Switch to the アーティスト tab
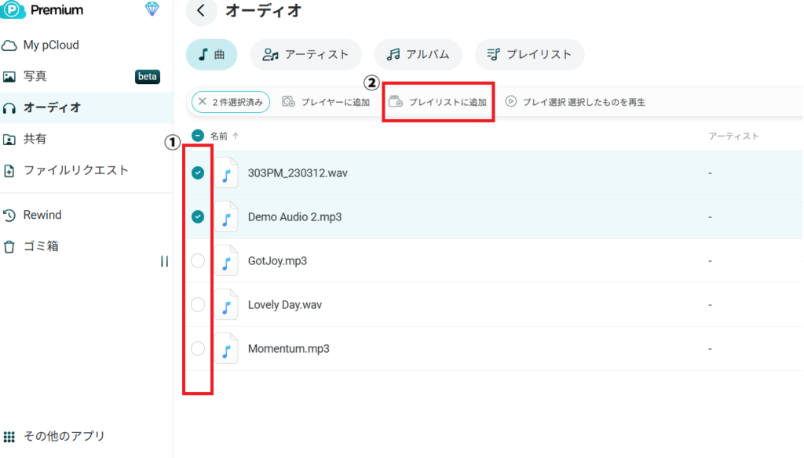The height and width of the screenshot is (458, 804). (305, 55)
